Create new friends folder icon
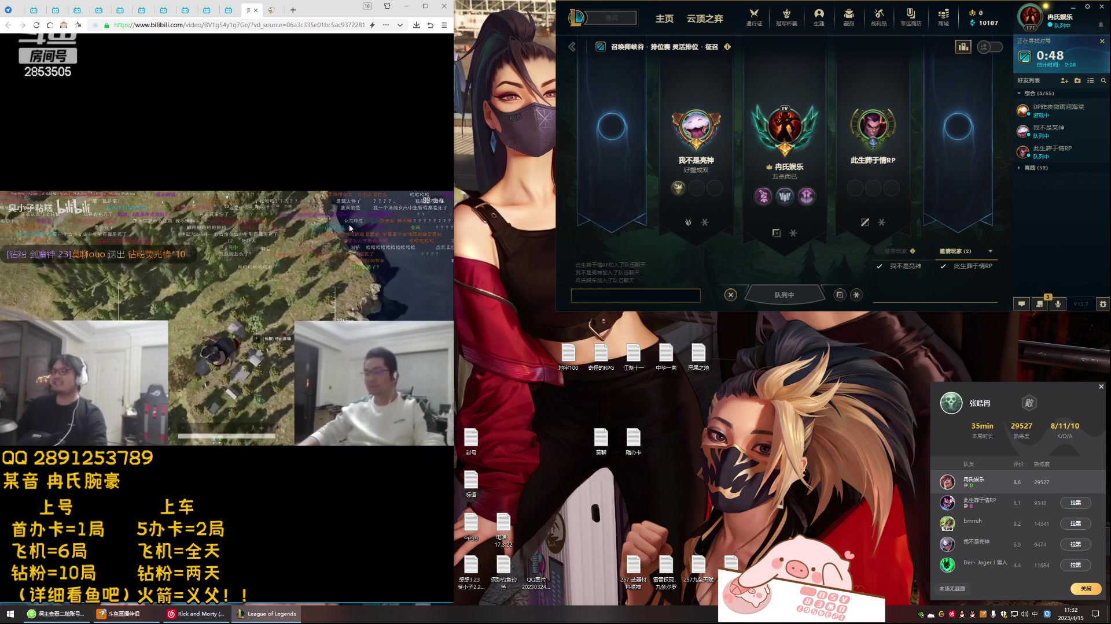This screenshot has height=624, width=1111. tap(1077, 80)
